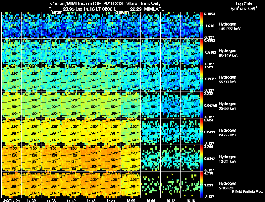Click the 17:48 time label
This screenshot has width=265, height=202.
tap(91, 200)
